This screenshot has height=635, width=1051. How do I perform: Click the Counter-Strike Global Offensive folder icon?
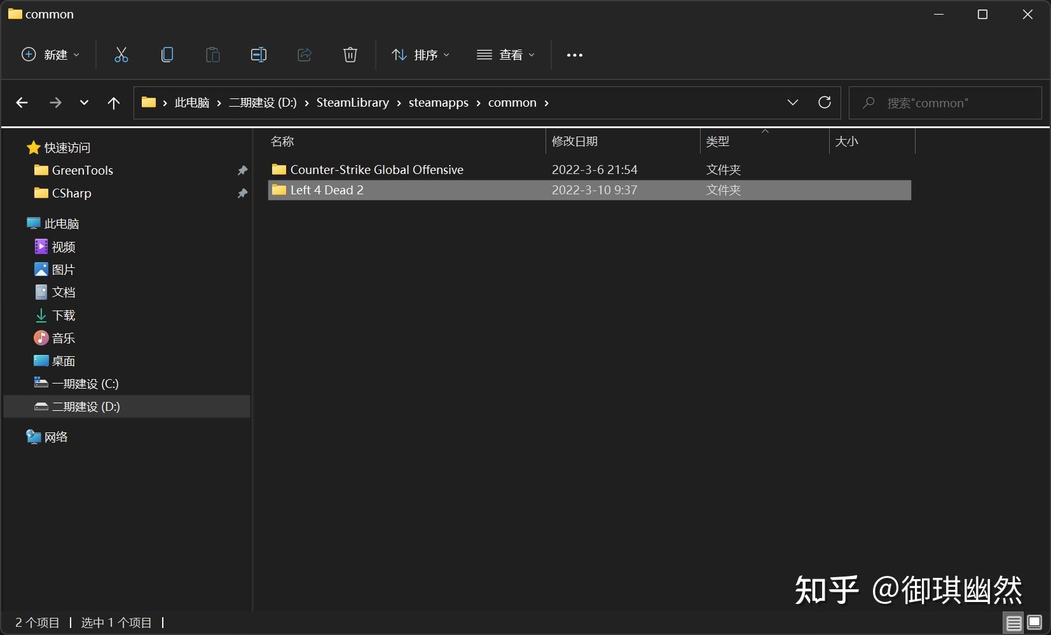(278, 169)
